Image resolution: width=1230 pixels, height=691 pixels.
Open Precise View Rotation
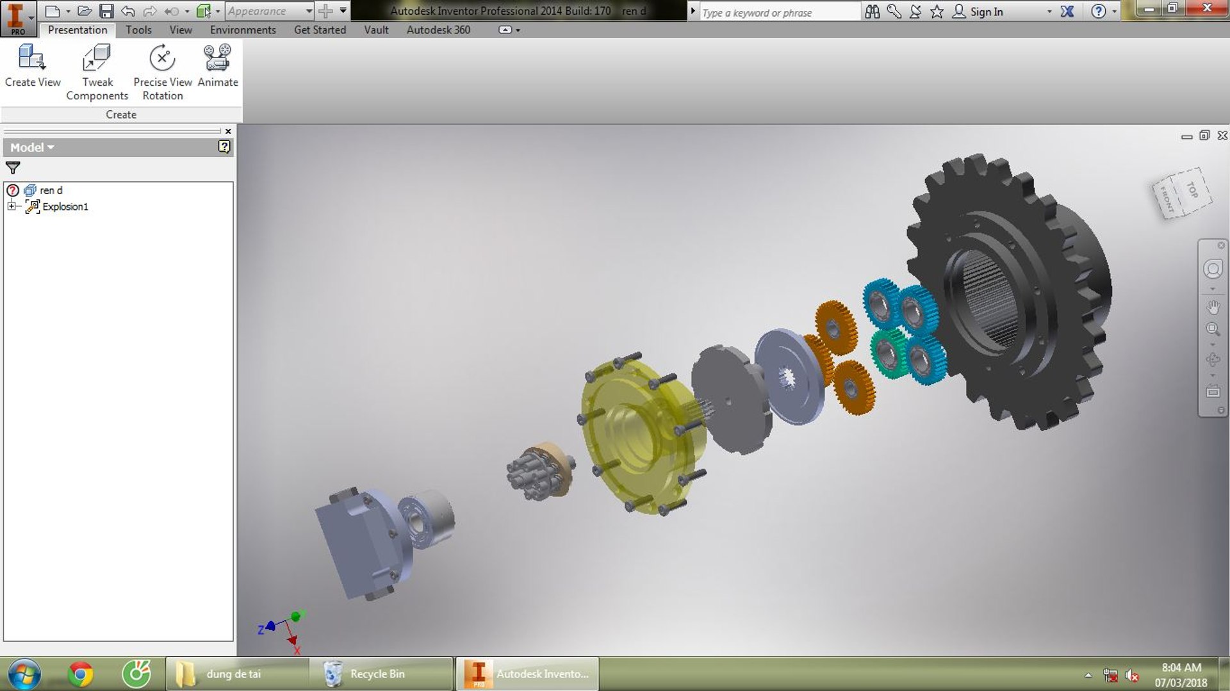(162, 72)
